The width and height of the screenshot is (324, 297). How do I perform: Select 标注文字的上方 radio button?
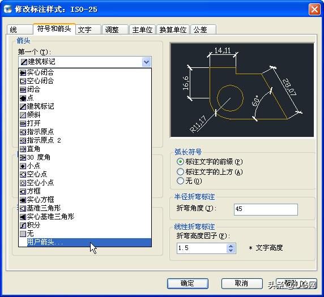180,171
